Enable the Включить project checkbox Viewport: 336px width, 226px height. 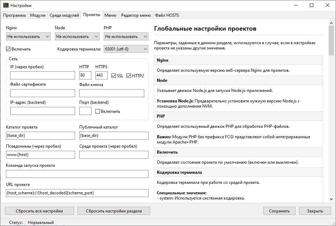8,49
